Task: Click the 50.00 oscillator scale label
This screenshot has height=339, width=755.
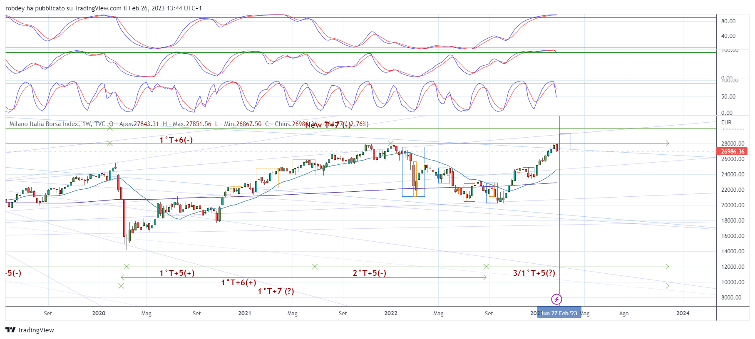Action: [728, 97]
